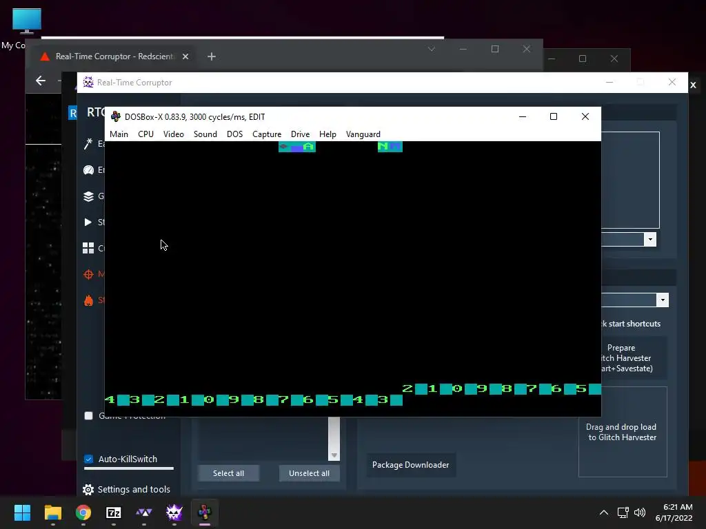Click the speedometer gauge sidebar icon in RTC
The image size is (706, 529).
tap(88, 170)
